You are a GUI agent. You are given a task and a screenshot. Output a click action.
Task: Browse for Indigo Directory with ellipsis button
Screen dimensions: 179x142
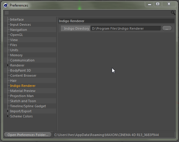point(167,28)
